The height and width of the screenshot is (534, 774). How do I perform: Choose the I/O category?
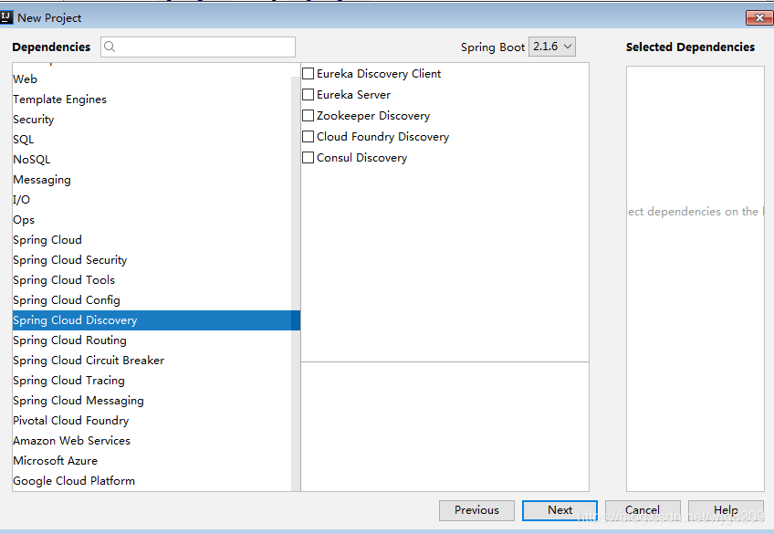coord(152,200)
